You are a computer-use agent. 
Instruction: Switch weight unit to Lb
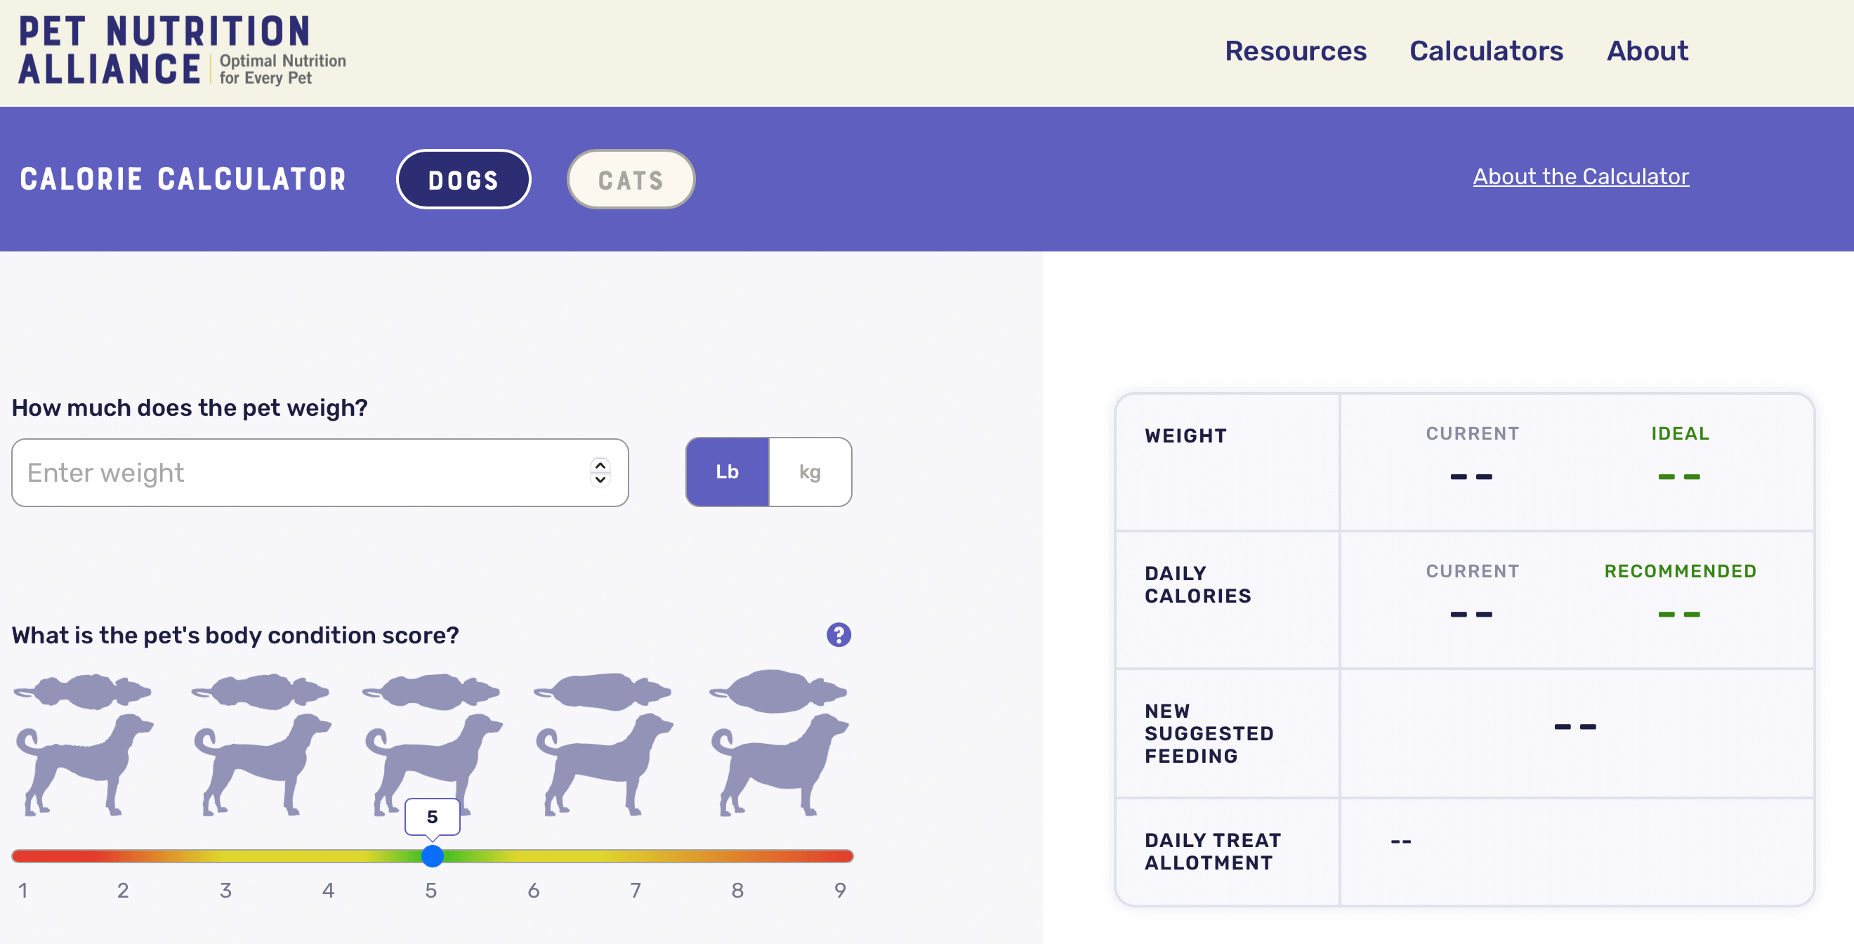point(727,471)
